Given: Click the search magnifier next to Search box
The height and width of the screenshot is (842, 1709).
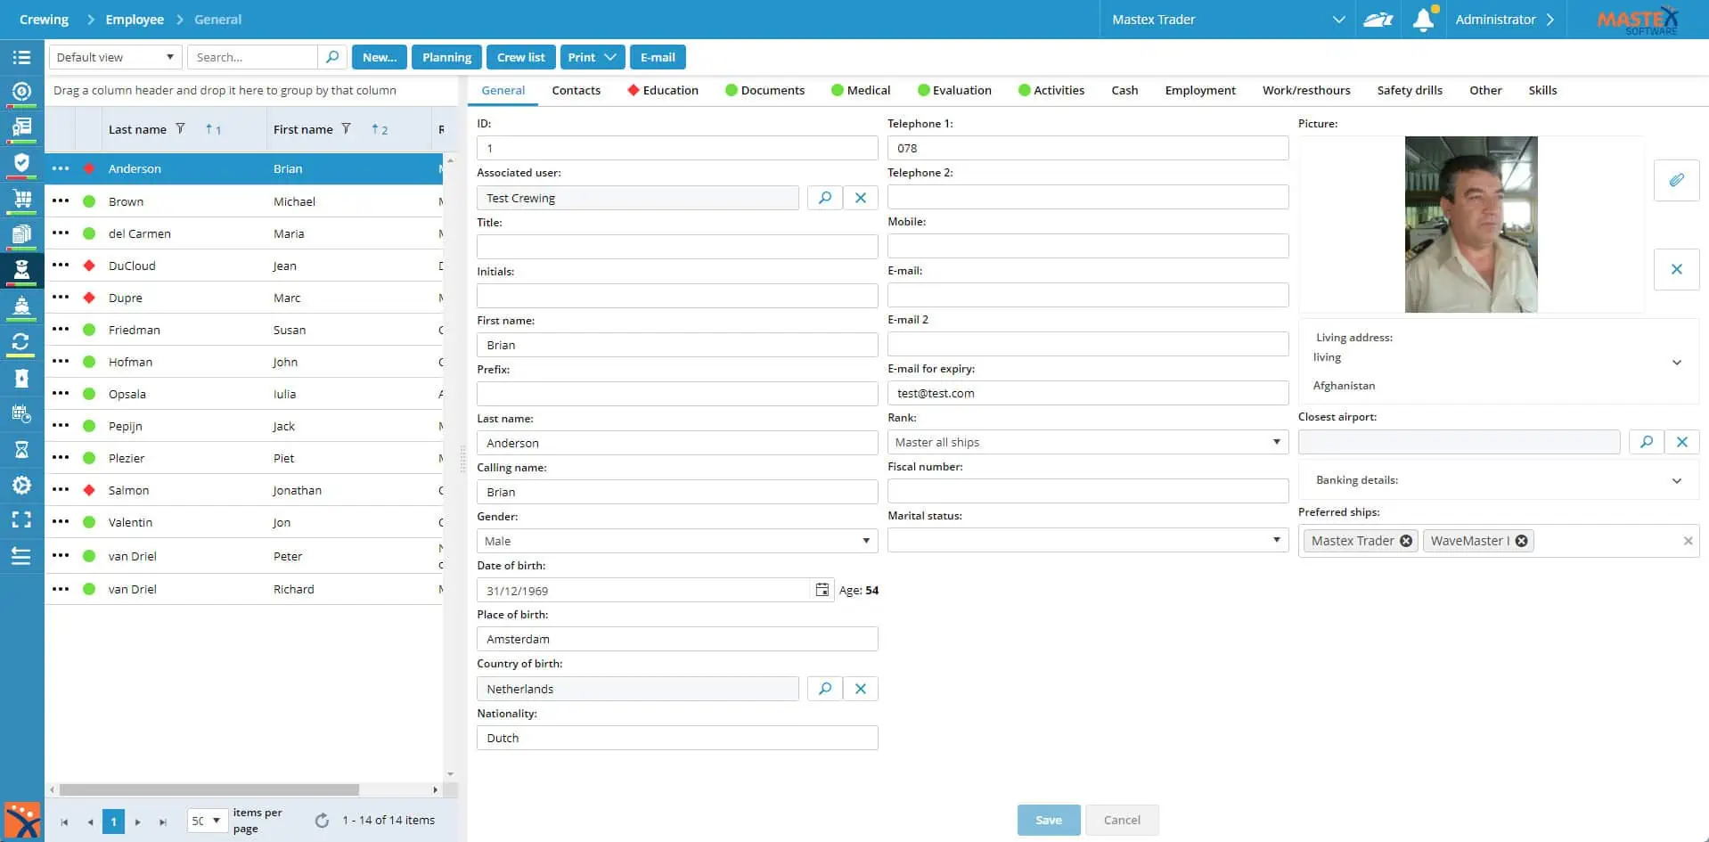Looking at the screenshot, I should [332, 57].
